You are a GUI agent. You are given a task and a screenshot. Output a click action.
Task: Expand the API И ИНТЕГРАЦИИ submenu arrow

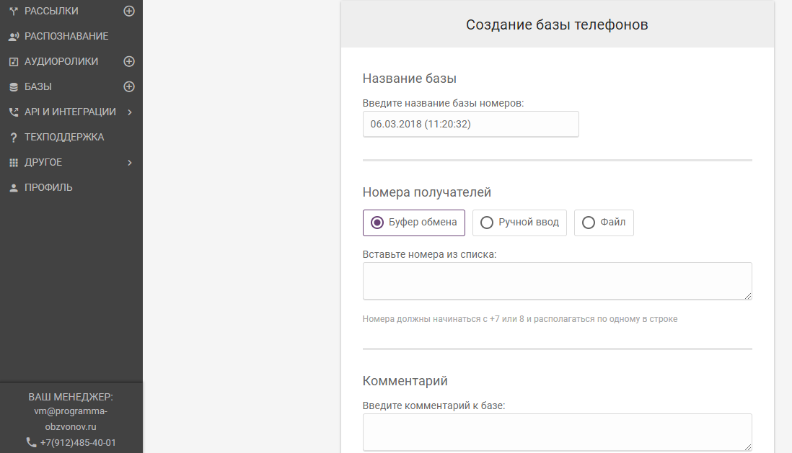tap(129, 112)
